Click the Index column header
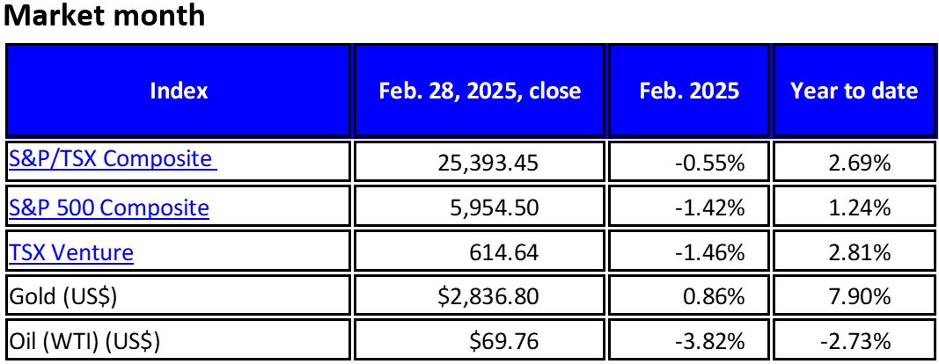The height and width of the screenshot is (364, 939). tap(179, 91)
